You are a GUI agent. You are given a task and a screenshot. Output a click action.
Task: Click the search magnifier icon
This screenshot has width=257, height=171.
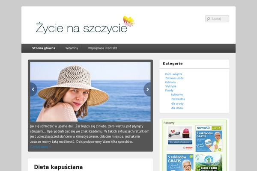208,19
